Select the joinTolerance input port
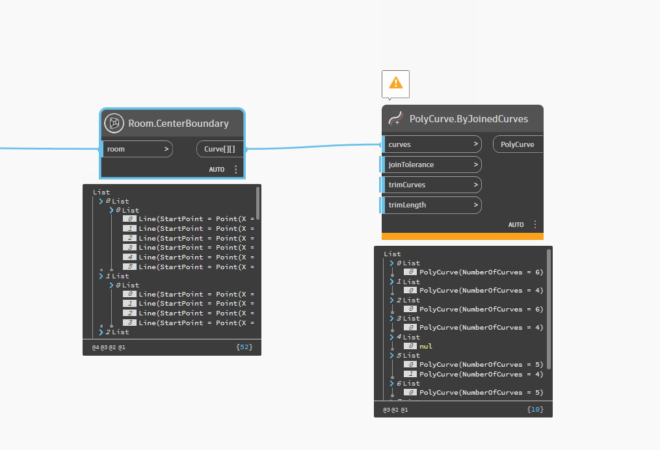The image size is (660, 450). (432, 165)
